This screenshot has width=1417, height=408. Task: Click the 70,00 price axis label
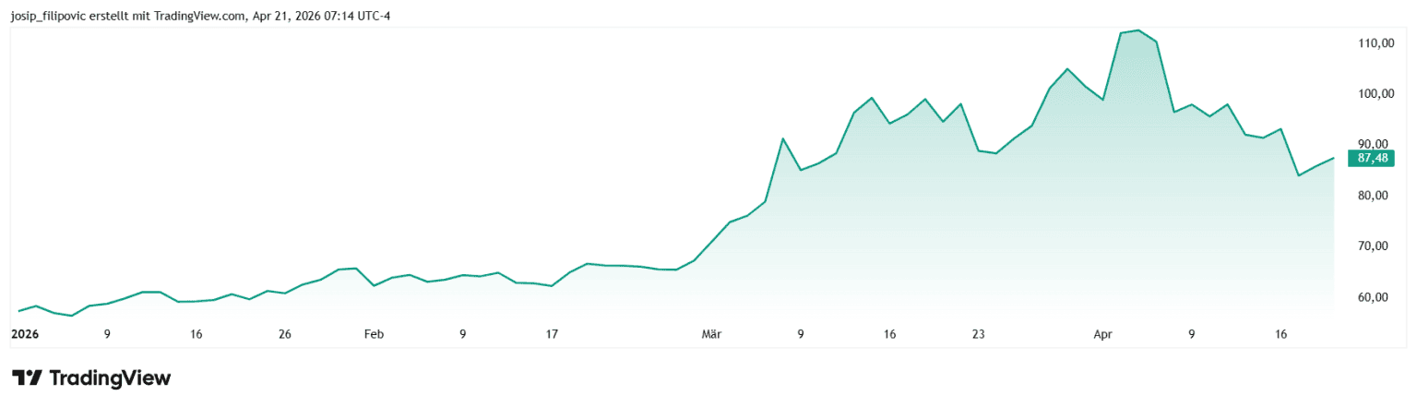[1375, 246]
